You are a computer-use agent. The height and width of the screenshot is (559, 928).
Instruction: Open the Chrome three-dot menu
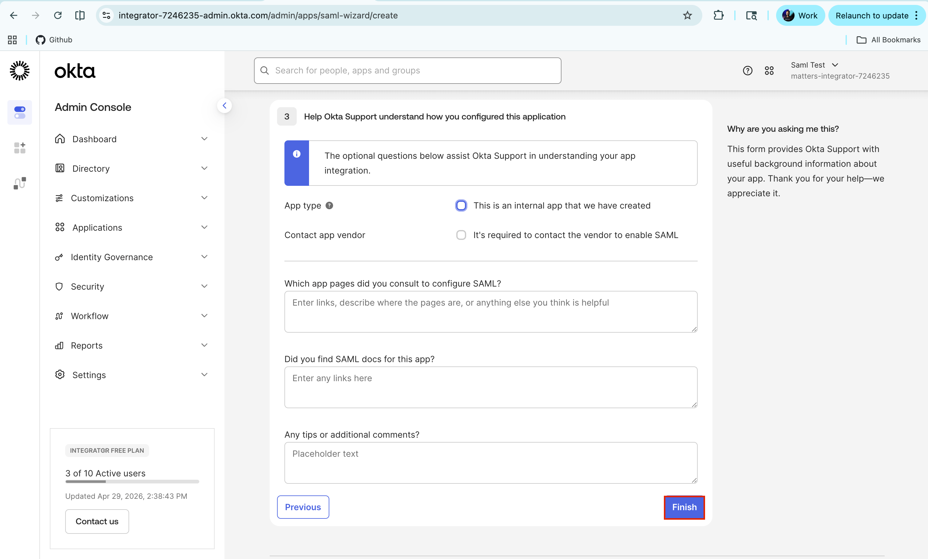pyautogui.click(x=916, y=15)
